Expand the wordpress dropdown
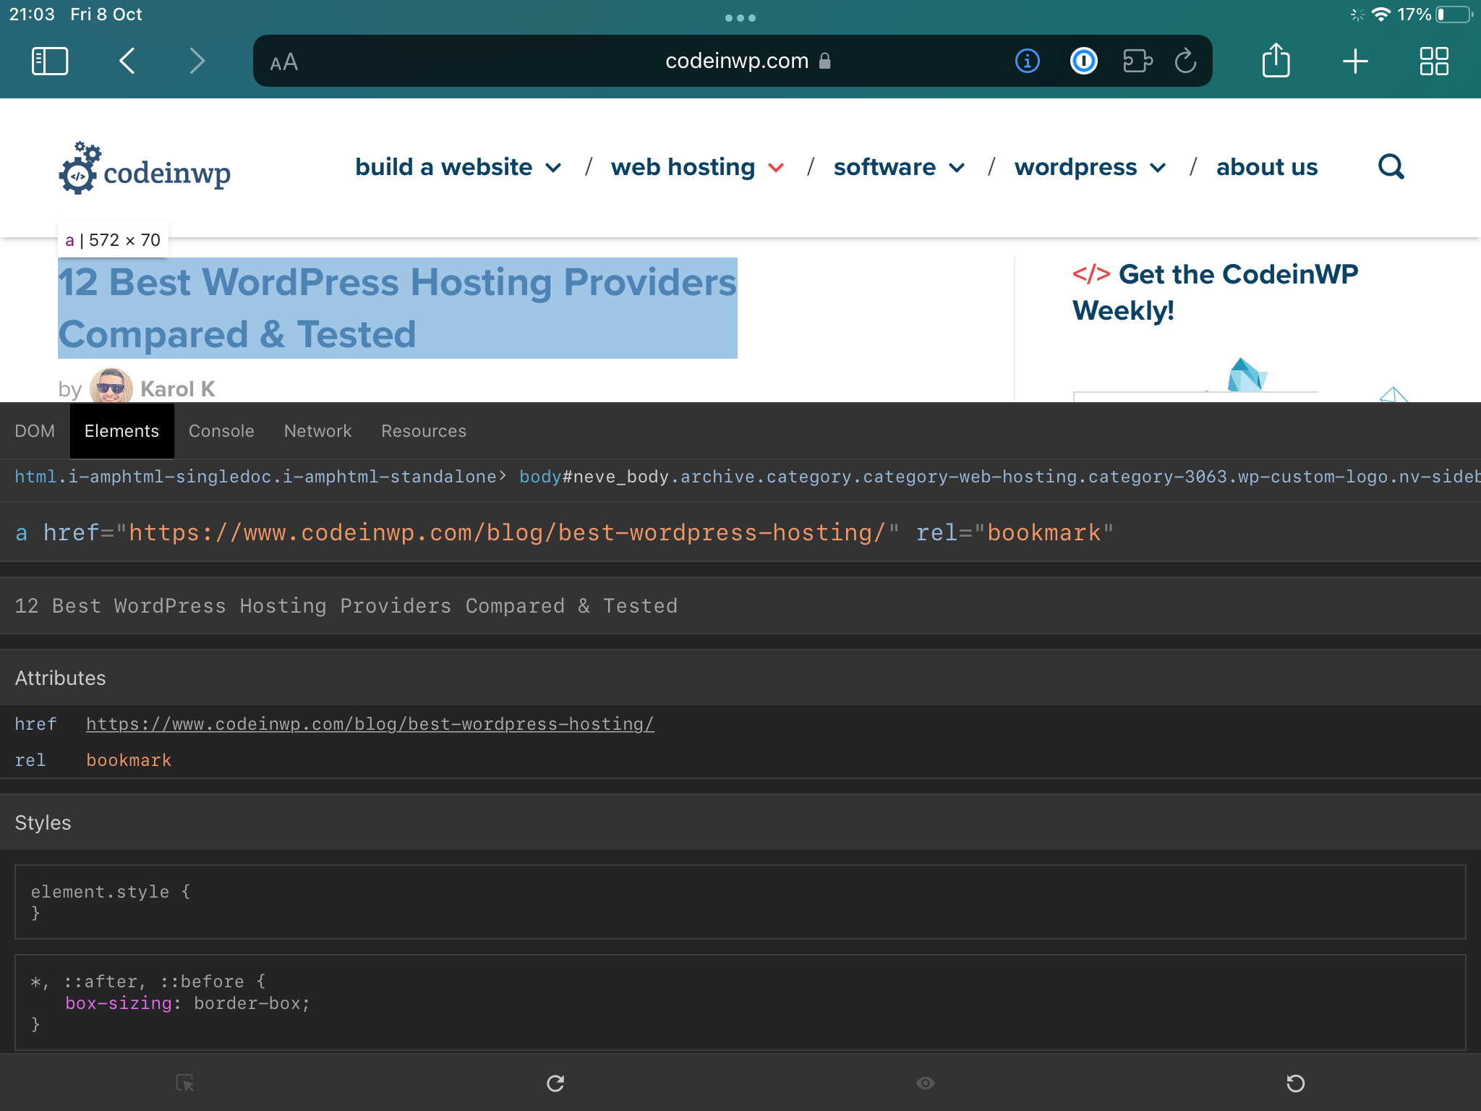Image resolution: width=1481 pixels, height=1111 pixels. [x=1158, y=167]
